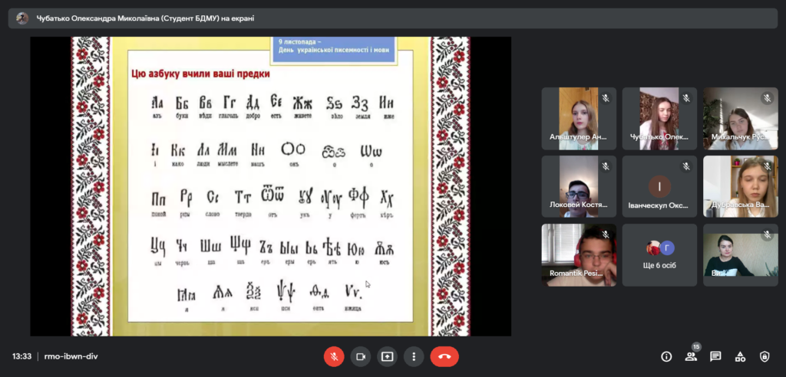Open the chat with everyone panel

715,356
